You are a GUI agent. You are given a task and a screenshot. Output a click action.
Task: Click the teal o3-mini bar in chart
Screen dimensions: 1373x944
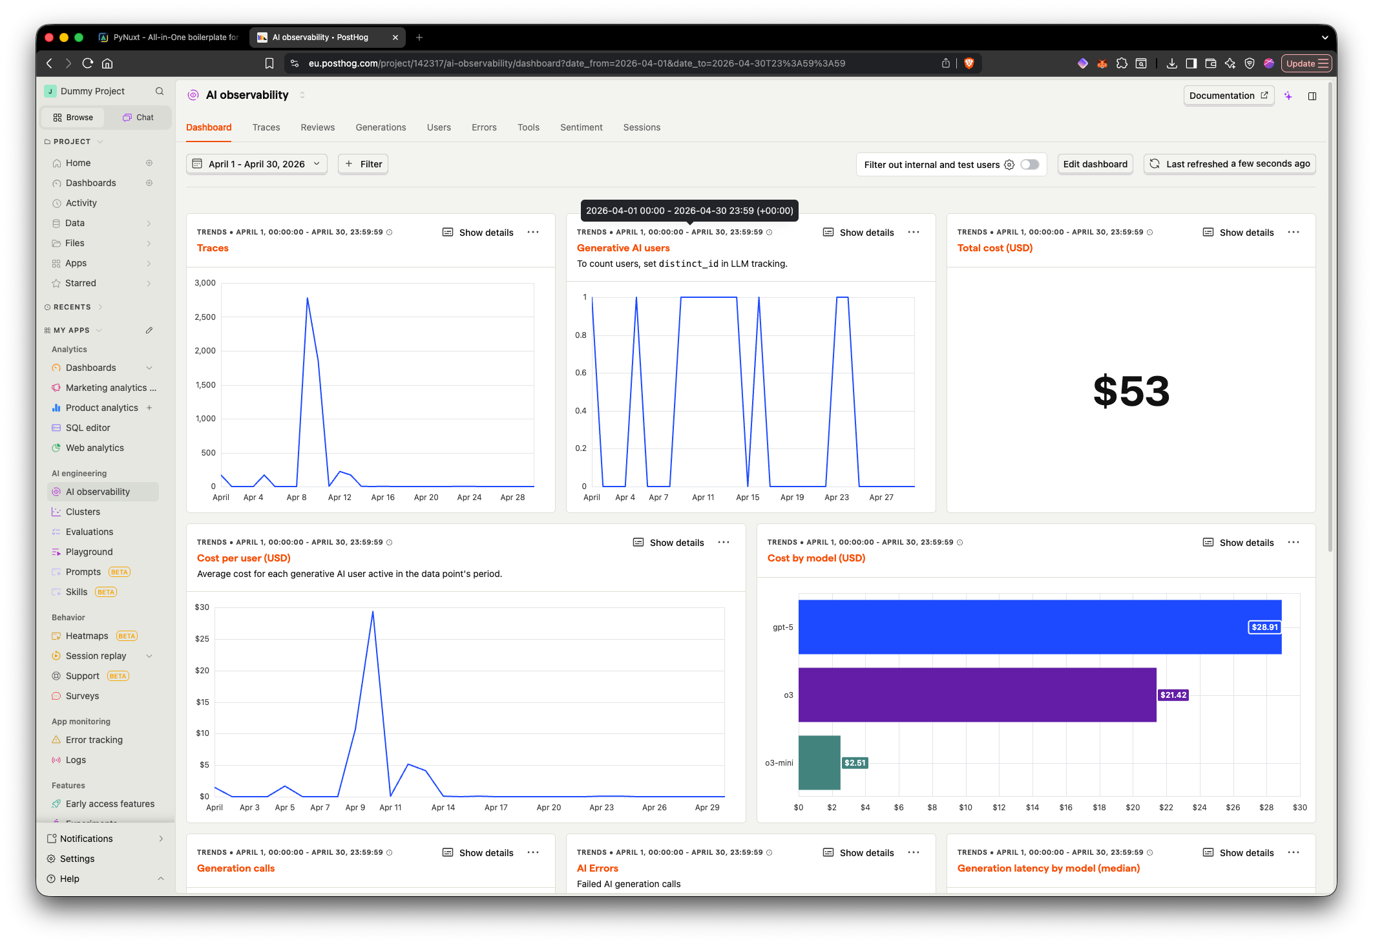click(819, 762)
